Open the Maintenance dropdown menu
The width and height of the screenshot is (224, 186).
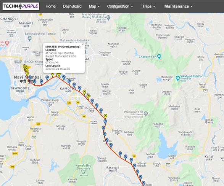coord(179,6)
